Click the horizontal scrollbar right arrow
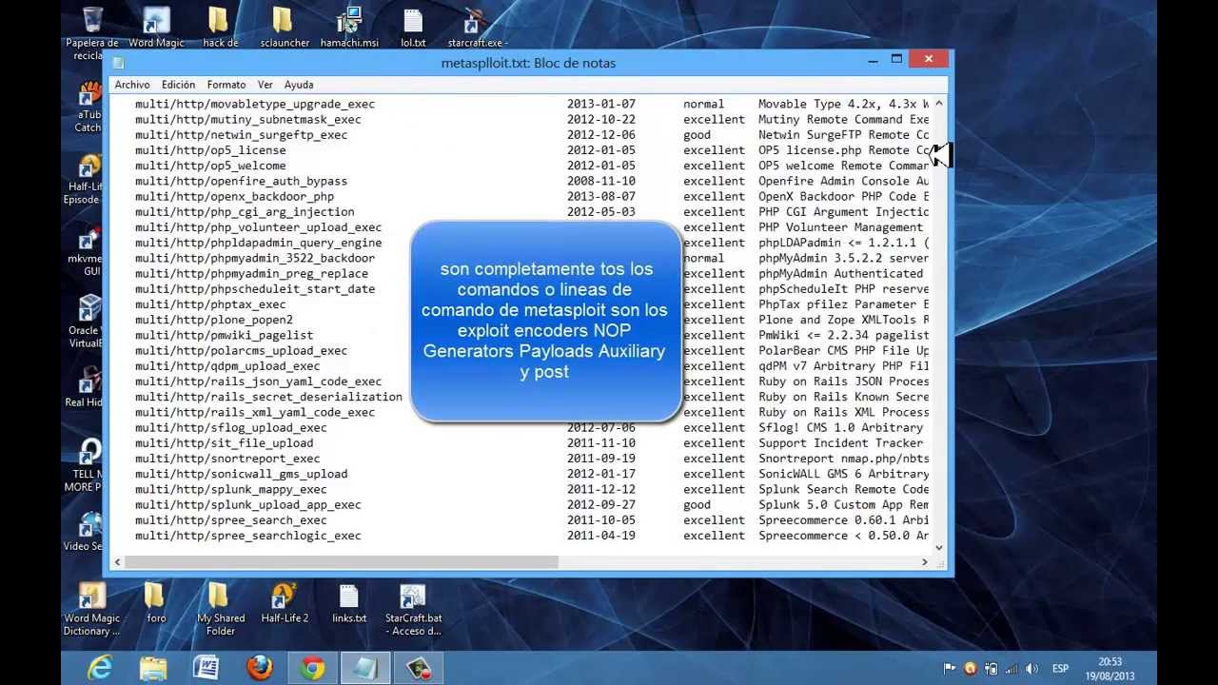 coord(924,562)
